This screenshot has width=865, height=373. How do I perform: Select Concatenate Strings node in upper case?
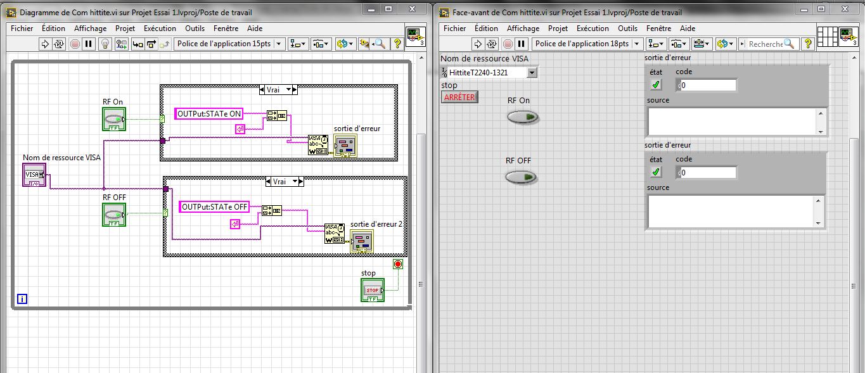276,115
